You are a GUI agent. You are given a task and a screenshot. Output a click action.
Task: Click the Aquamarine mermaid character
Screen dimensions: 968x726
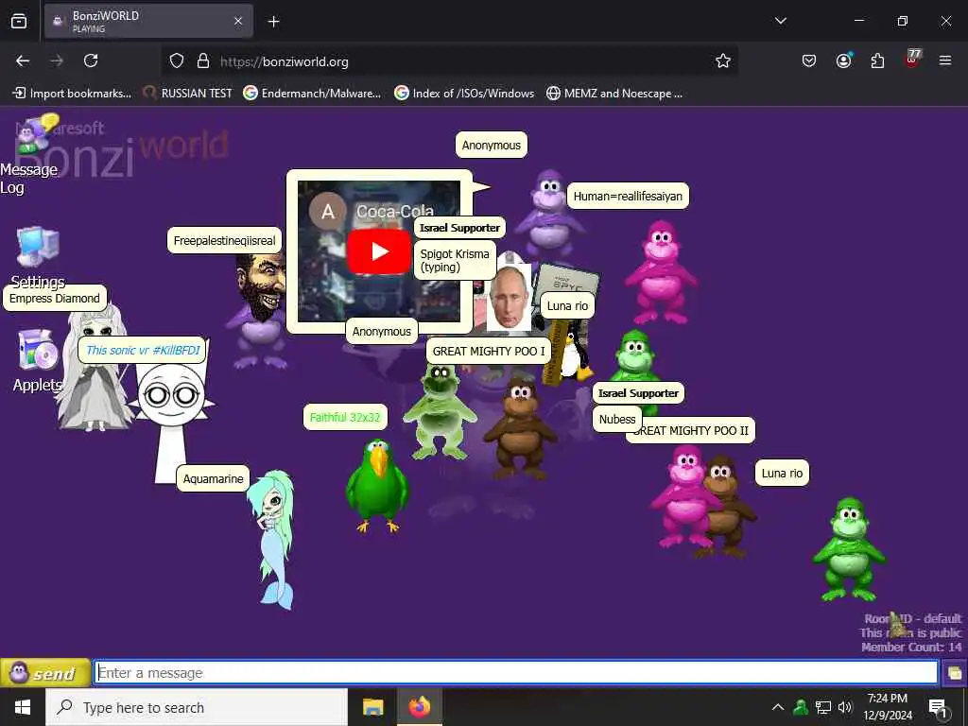click(x=273, y=539)
